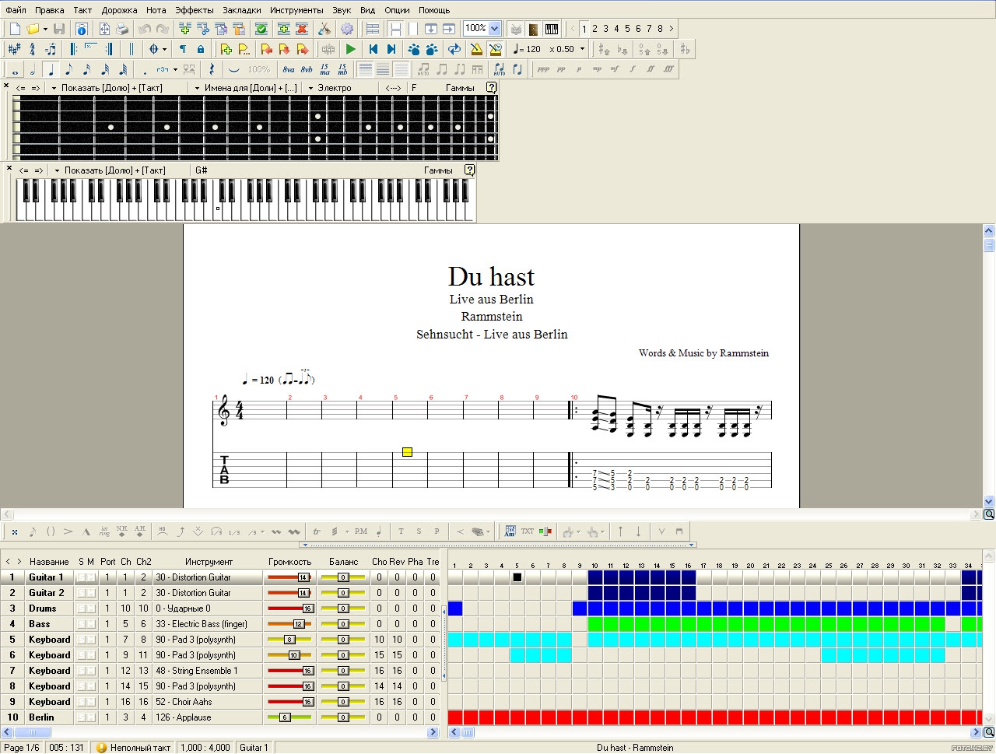996x754 pixels.
Task: Open the Эффекты menu
Action: 194,10
